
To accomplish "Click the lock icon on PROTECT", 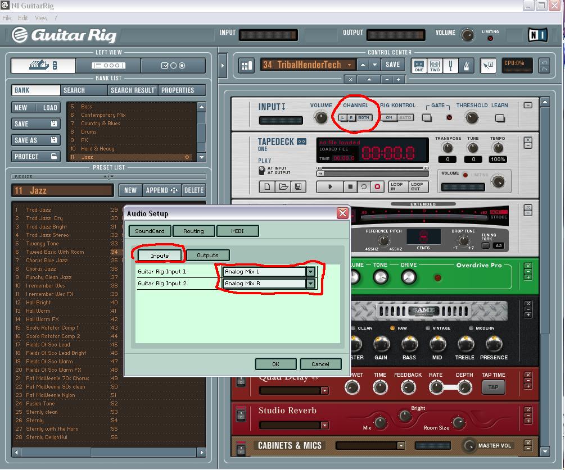I will tap(54, 156).
